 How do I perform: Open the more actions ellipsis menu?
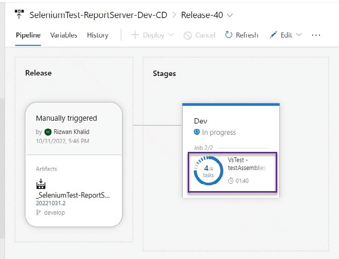(x=316, y=35)
